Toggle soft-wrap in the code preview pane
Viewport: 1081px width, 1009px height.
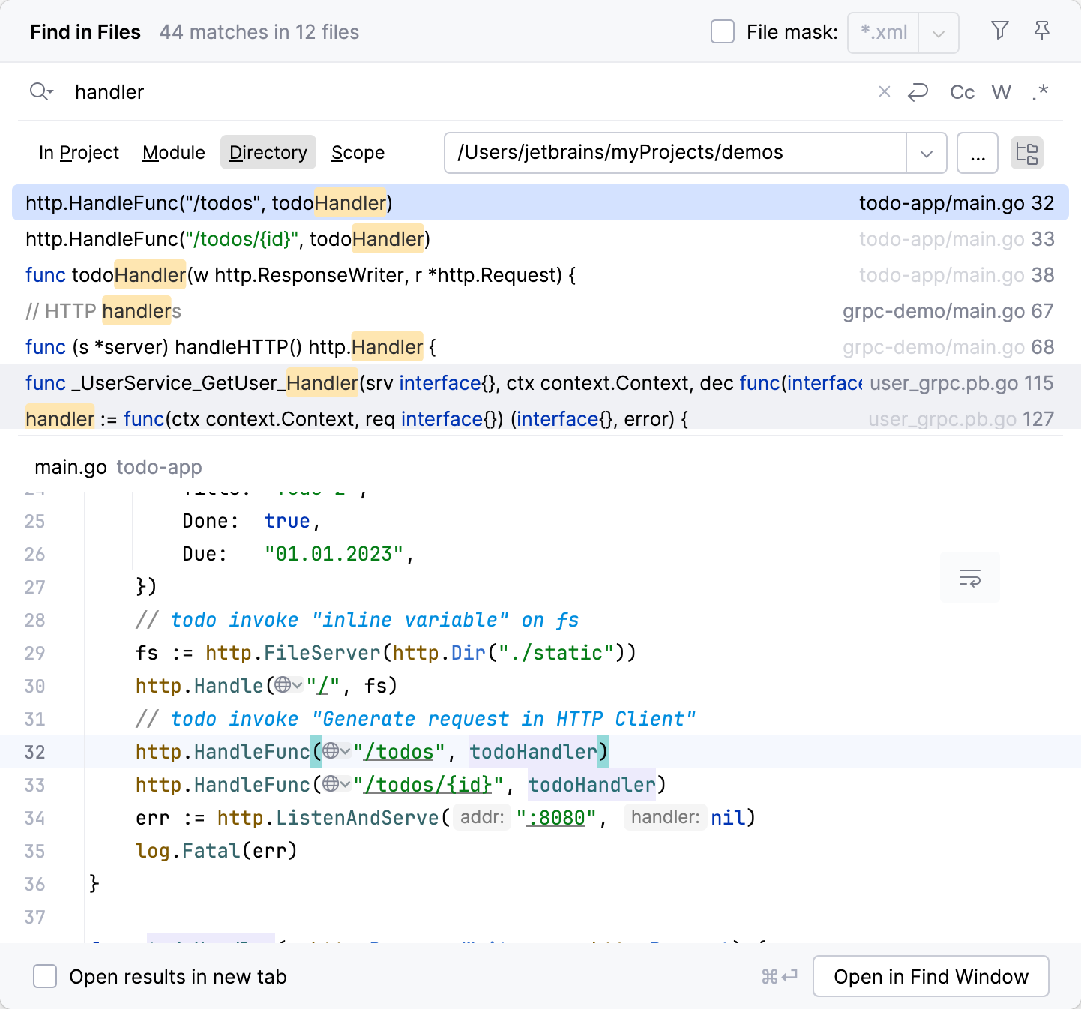969,577
